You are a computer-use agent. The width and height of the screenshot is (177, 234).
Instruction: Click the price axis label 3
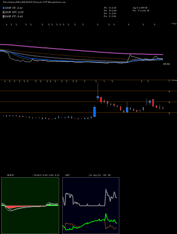(x=169, y=102)
